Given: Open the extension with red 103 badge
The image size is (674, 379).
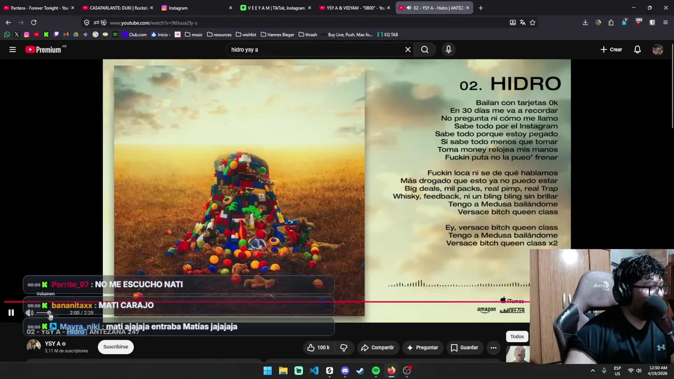Looking at the screenshot, I should click(638, 22).
